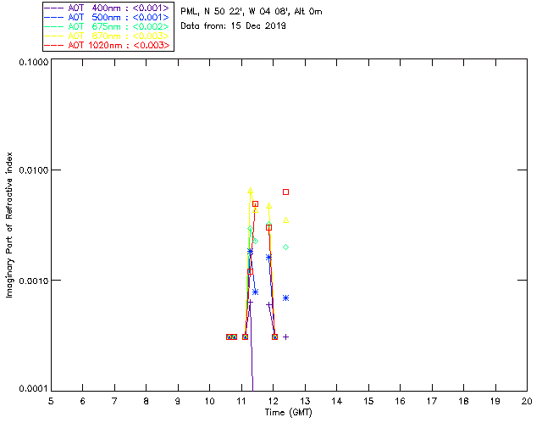This screenshot has height=434, width=542.
Task: Click the AOT 500nm legend entry
Action: click(x=108, y=17)
